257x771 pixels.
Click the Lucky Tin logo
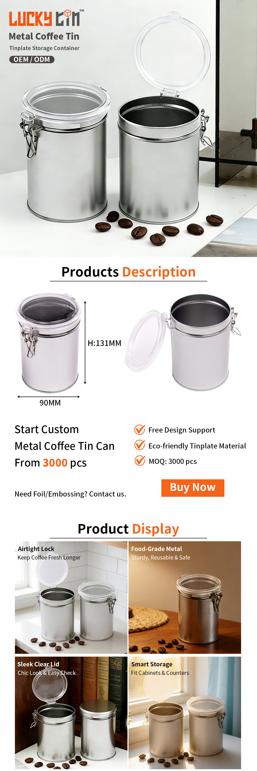point(46,18)
